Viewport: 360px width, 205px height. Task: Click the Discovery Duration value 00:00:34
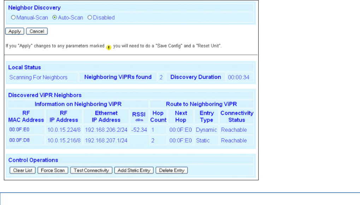238,77
